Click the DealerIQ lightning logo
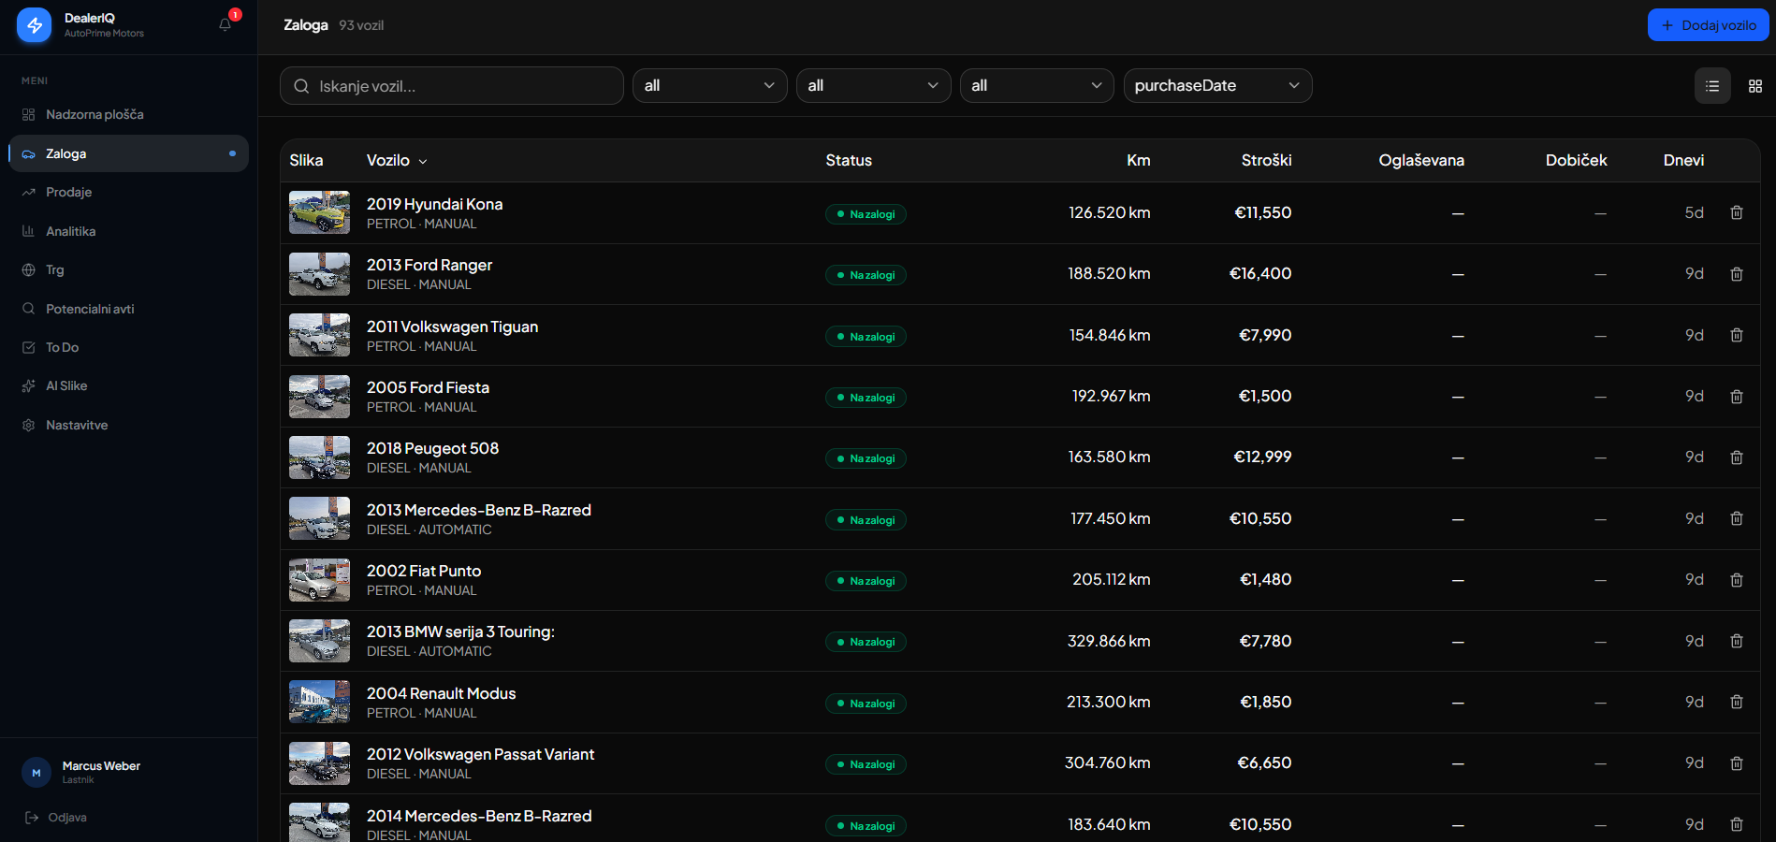The width and height of the screenshot is (1776, 842). coord(35,25)
